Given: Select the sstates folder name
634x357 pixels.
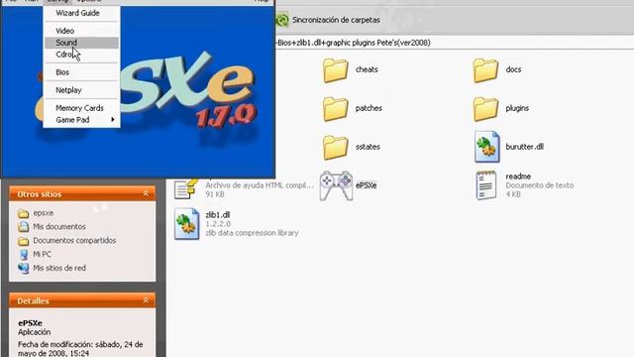Looking at the screenshot, I should [x=368, y=147].
